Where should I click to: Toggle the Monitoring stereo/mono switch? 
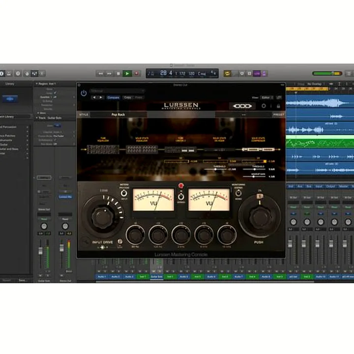click(238, 193)
